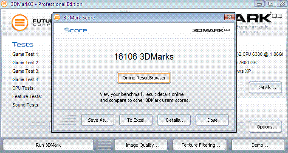
Task: Minimize the 3DMark03 main window
Action: point(260,3)
